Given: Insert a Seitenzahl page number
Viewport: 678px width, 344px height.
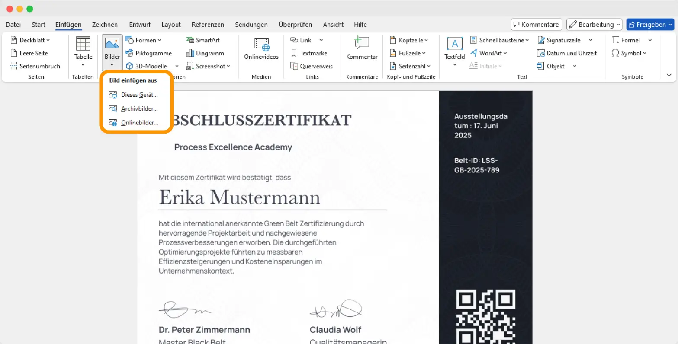Looking at the screenshot, I should (410, 66).
